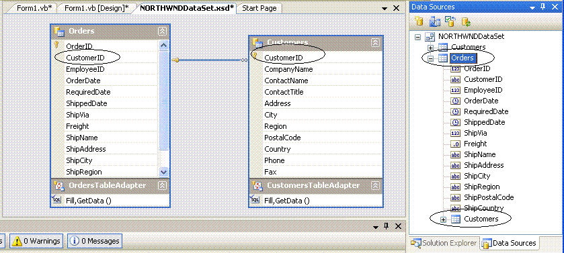The image size is (564, 253).
Task: Collapse the Customers table columns in designer
Action: (x=375, y=43)
